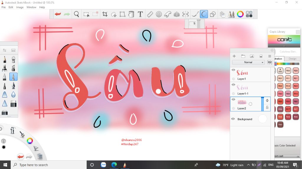Toggle the Symmetry tool
This screenshot has width=302, height=169.
186,14
